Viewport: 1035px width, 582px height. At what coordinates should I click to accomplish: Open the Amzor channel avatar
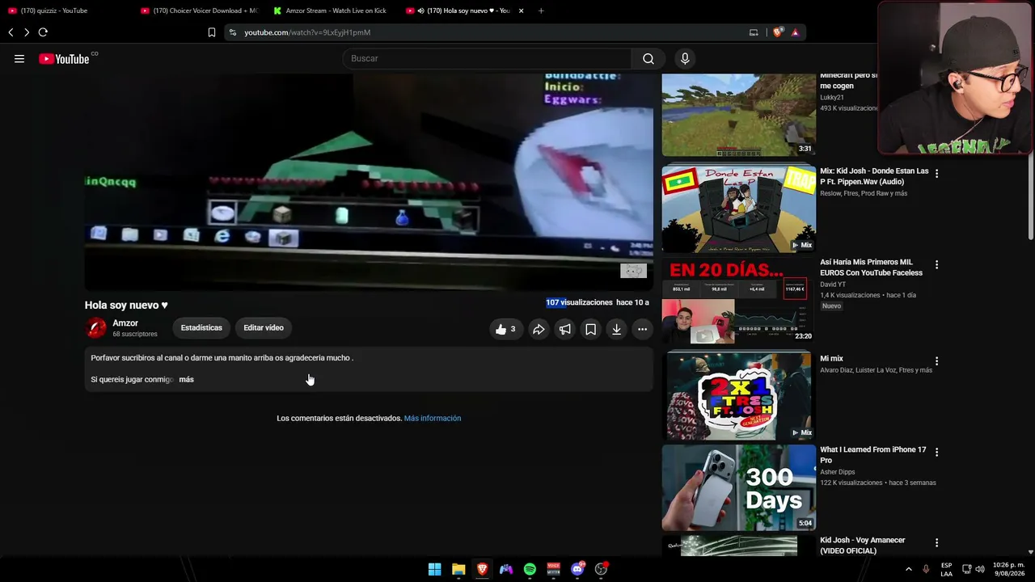(x=96, y=327)
